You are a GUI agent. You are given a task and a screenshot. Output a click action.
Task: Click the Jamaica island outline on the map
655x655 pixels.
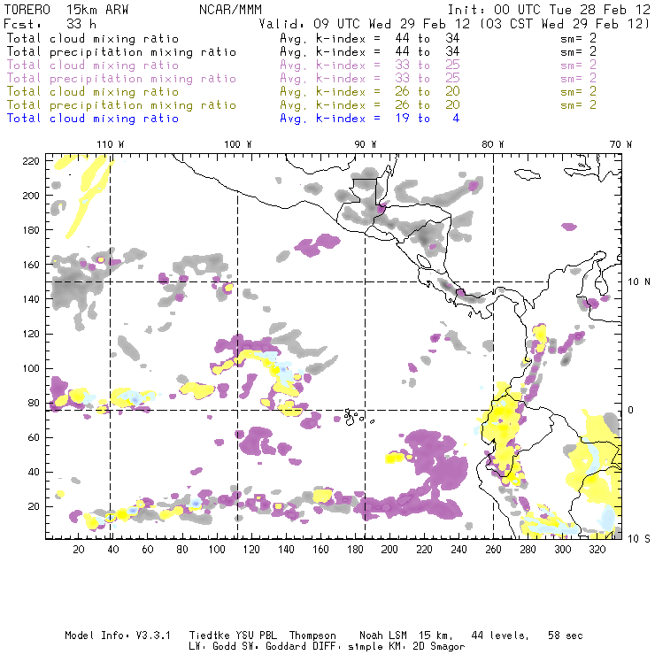click(528, 173)
